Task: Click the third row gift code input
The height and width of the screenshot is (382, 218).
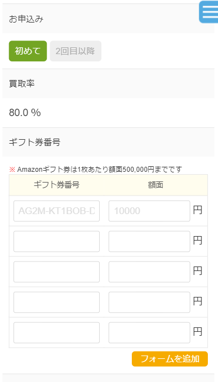Action: click(56, 272)
